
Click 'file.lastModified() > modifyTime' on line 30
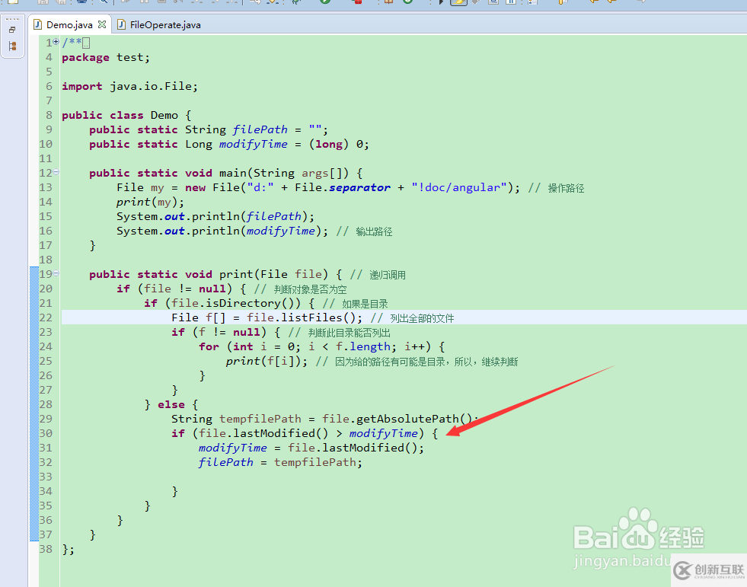(308, 433)
